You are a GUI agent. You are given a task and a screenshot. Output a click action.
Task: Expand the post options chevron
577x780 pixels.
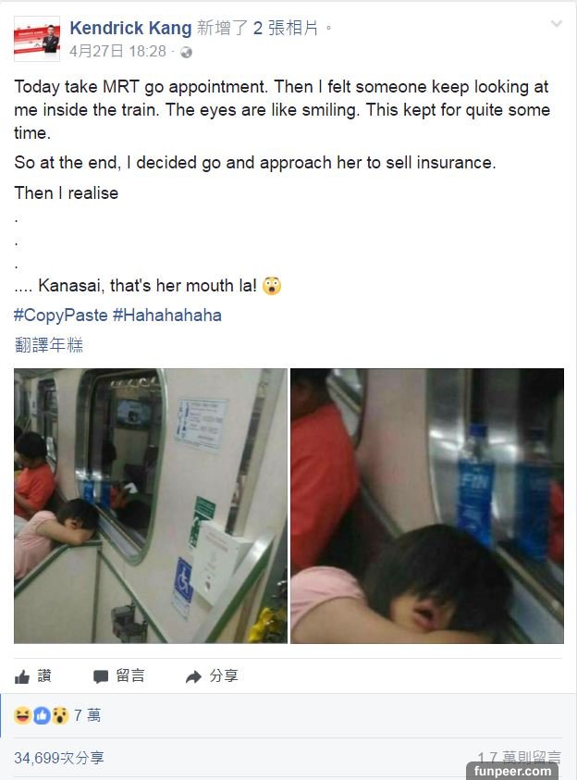[556, 24]
